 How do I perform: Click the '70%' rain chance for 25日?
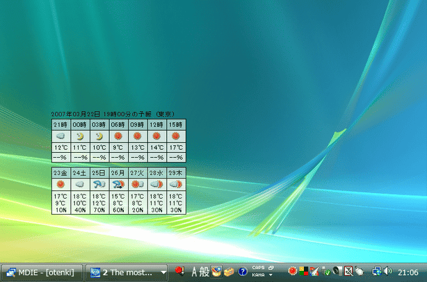99,210
